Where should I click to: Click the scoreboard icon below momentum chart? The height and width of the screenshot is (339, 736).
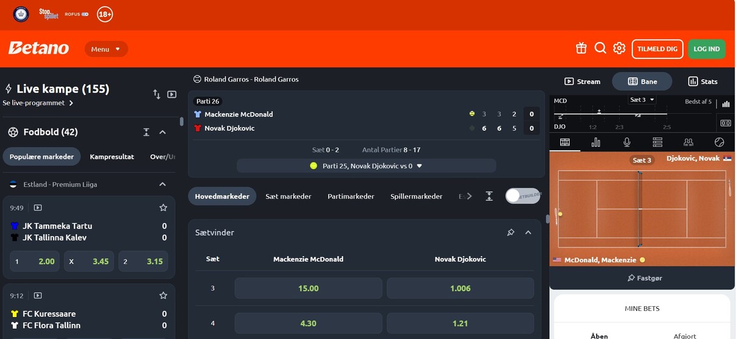tap(726, 123)
